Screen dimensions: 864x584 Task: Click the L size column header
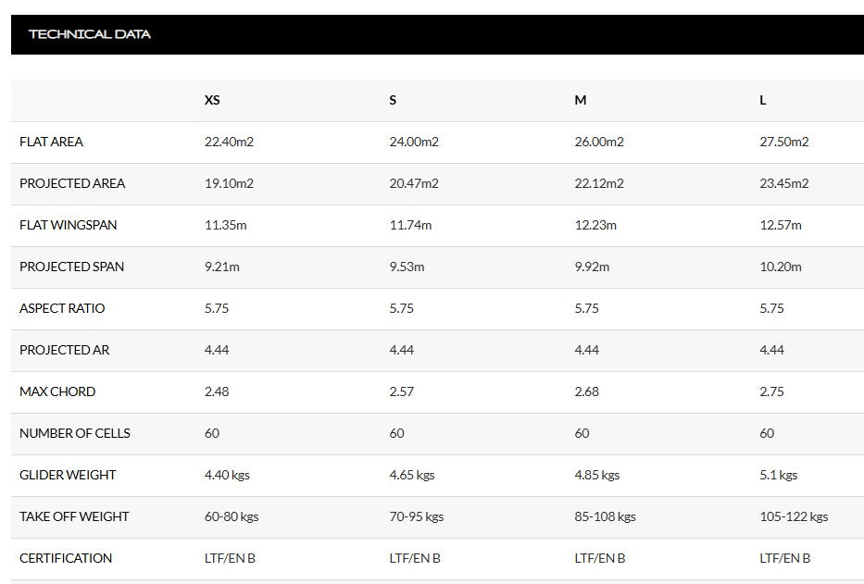pyautogui.click(x=763, y=100)
